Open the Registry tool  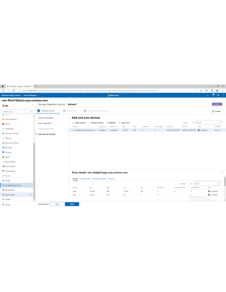(x=7, y=157)
